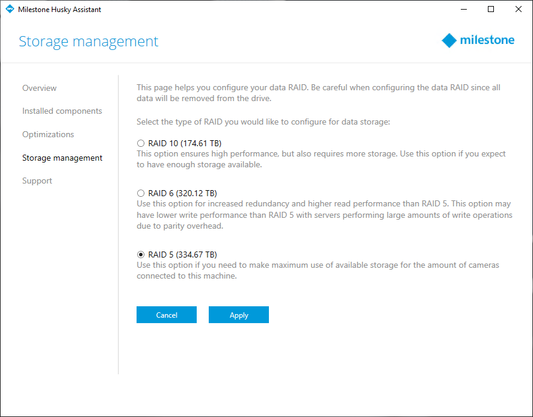Click the RAID 10 'ensures high performance' description
The width and height of the screenshot is (533, 417).
point(321,159)
